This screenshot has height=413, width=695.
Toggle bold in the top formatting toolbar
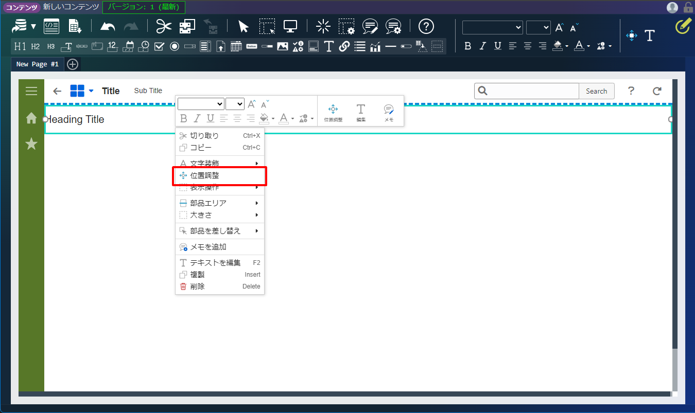point(467,46)
